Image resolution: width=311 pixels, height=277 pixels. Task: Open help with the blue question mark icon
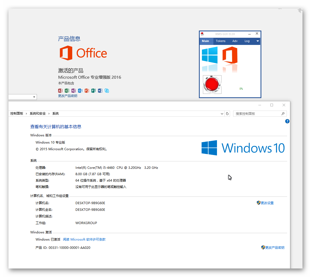point(287,121)
